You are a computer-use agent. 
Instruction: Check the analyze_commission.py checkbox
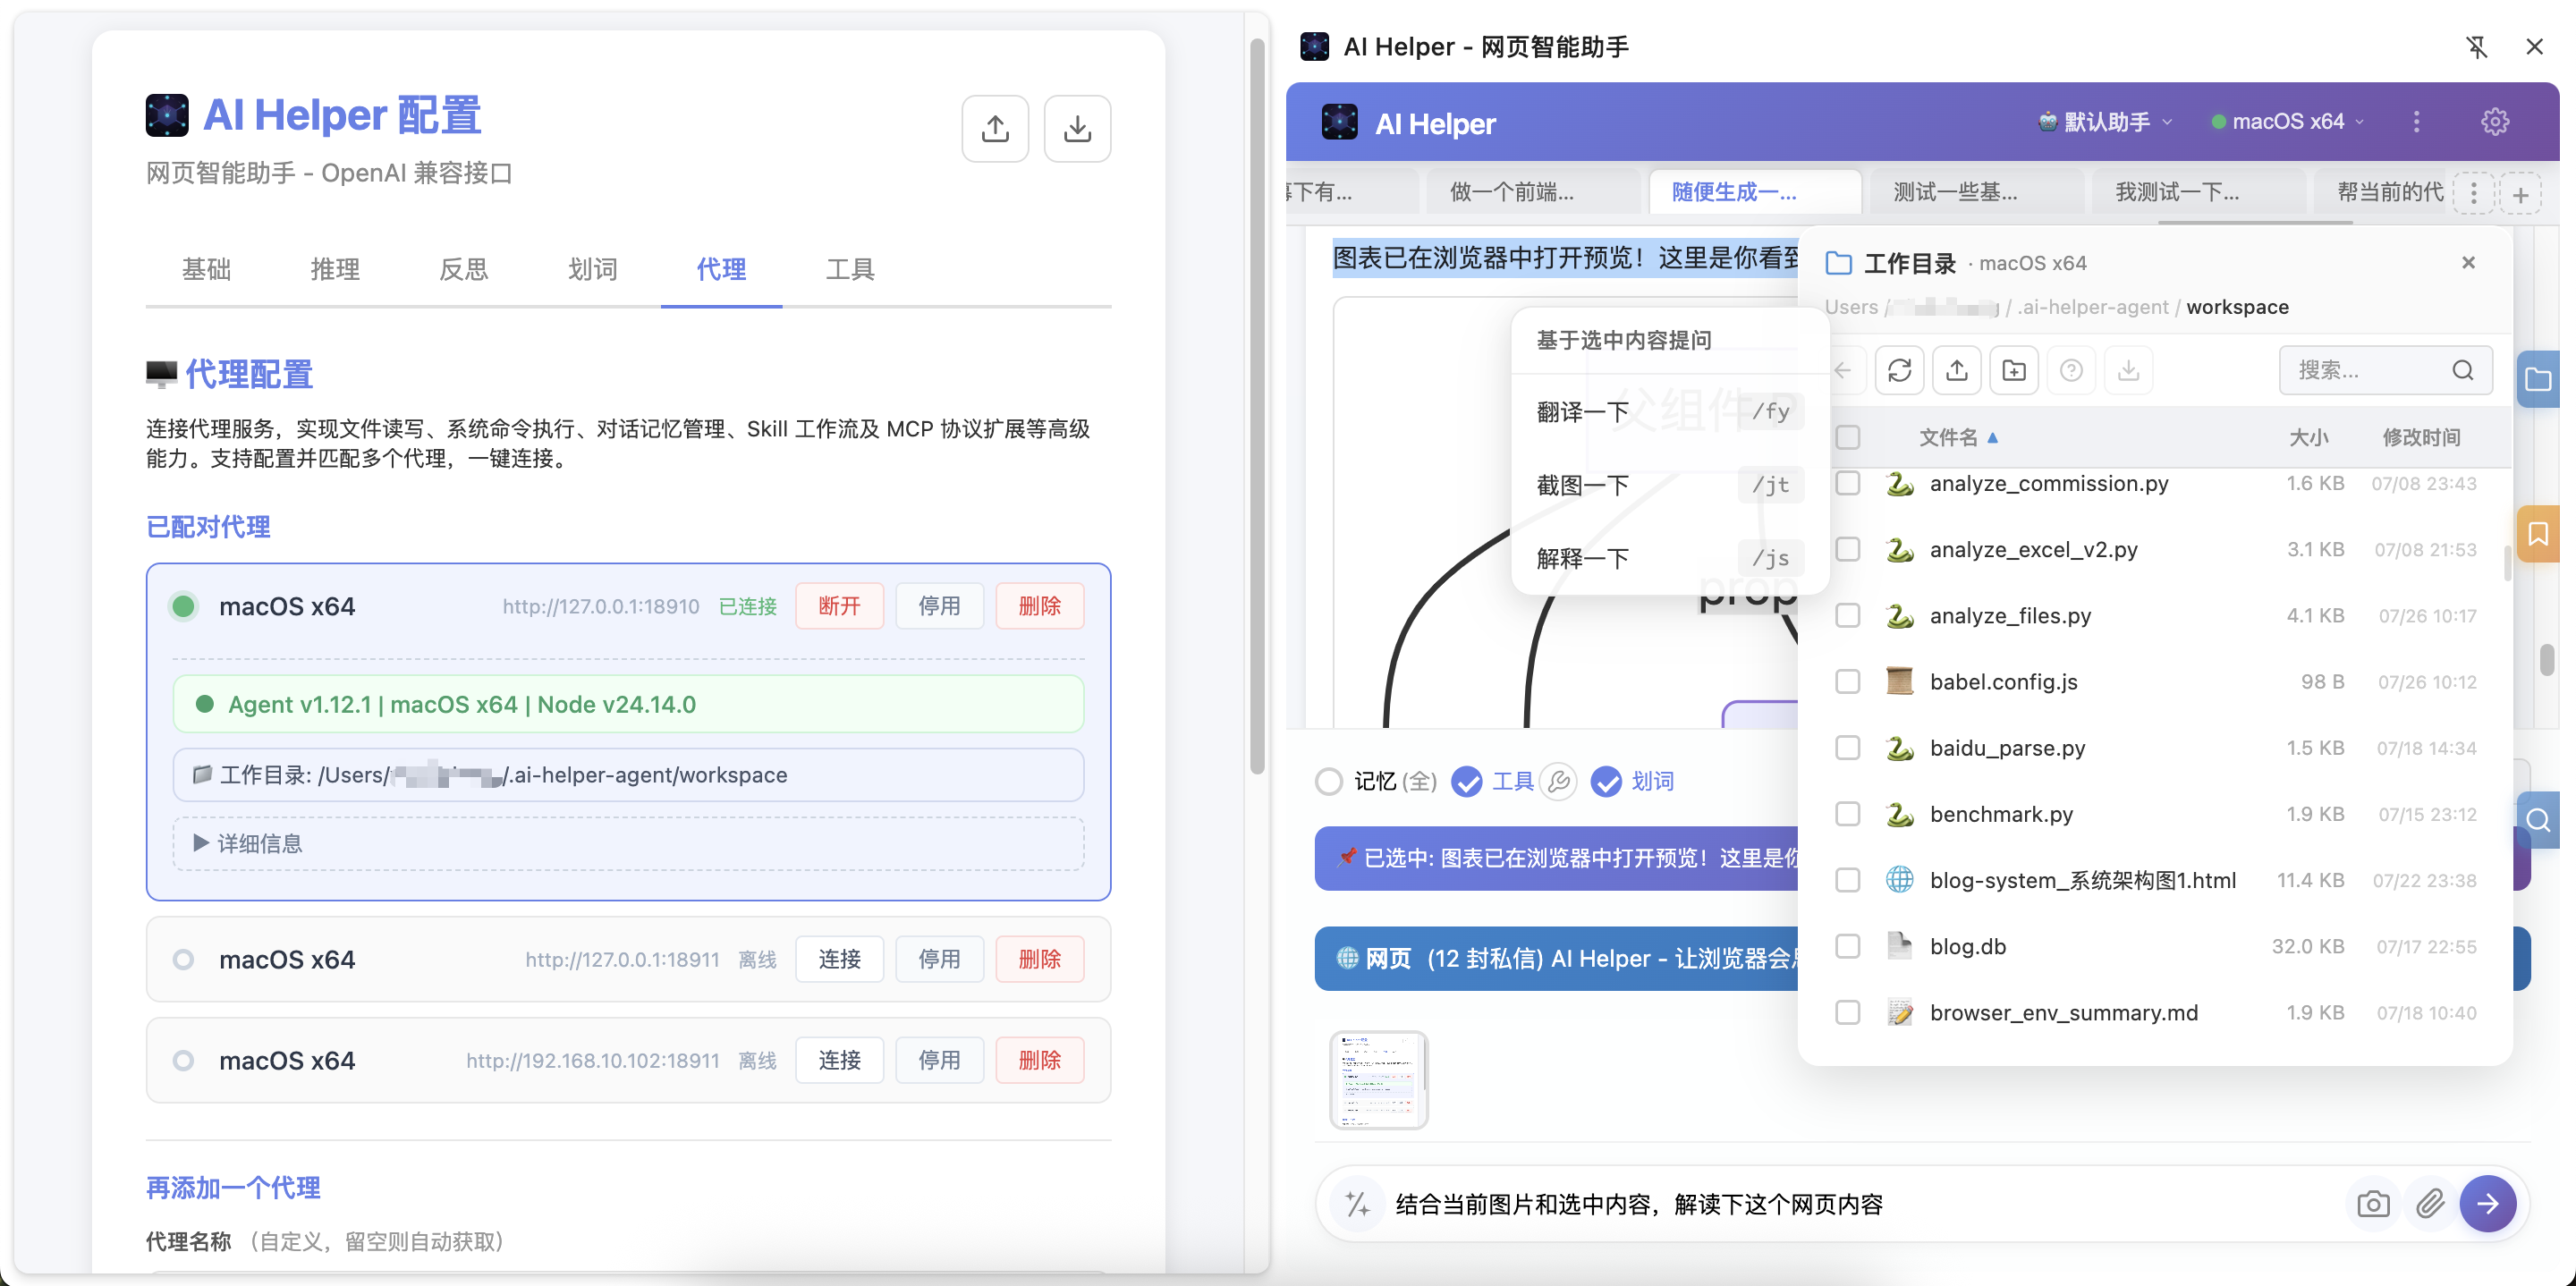pos(1847,483)
